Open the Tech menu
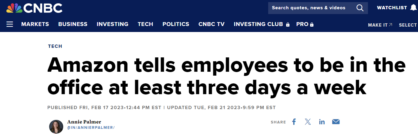418x136 pixels. 145,24
